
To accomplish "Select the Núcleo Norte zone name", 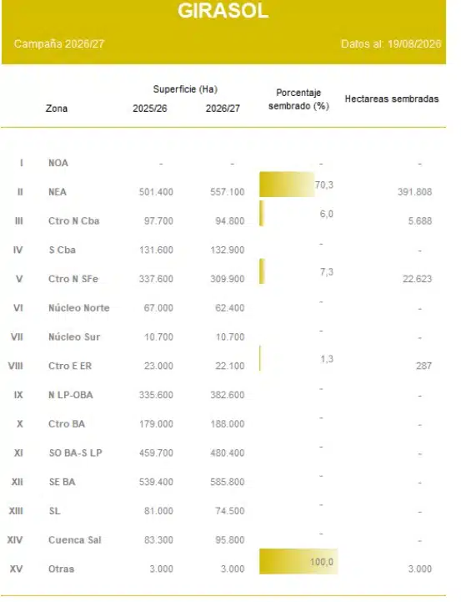I will coord(79,308).
